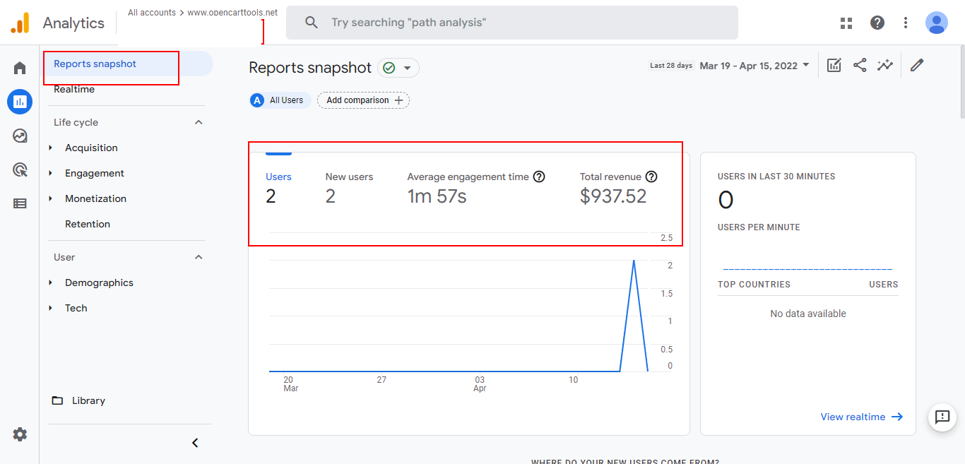
Task: Open the date range dropdown
Action: point(754,66)
